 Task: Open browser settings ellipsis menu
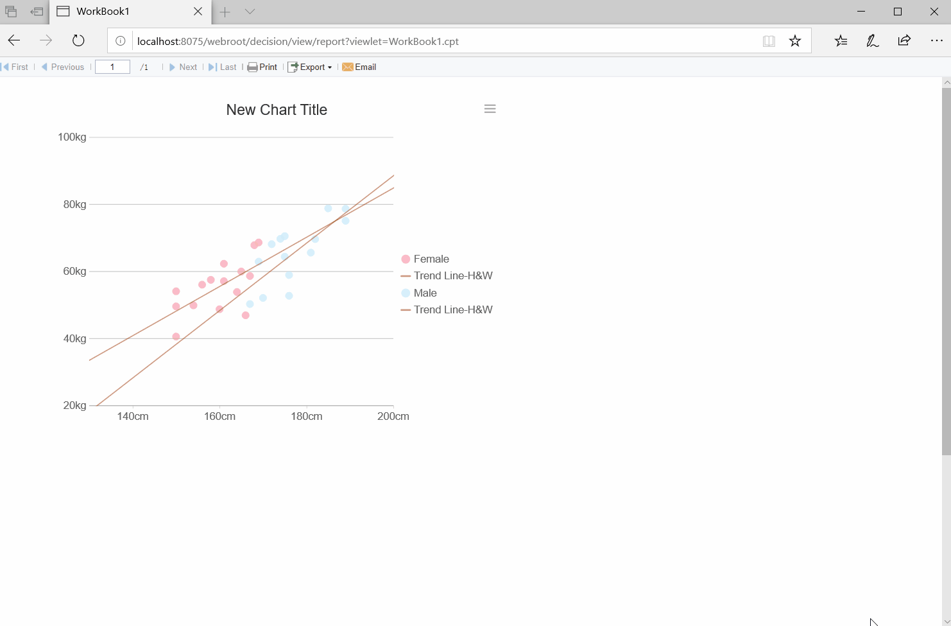click(936, 41)
